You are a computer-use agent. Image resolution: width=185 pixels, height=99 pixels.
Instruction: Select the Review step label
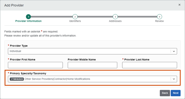pos(160,21)
